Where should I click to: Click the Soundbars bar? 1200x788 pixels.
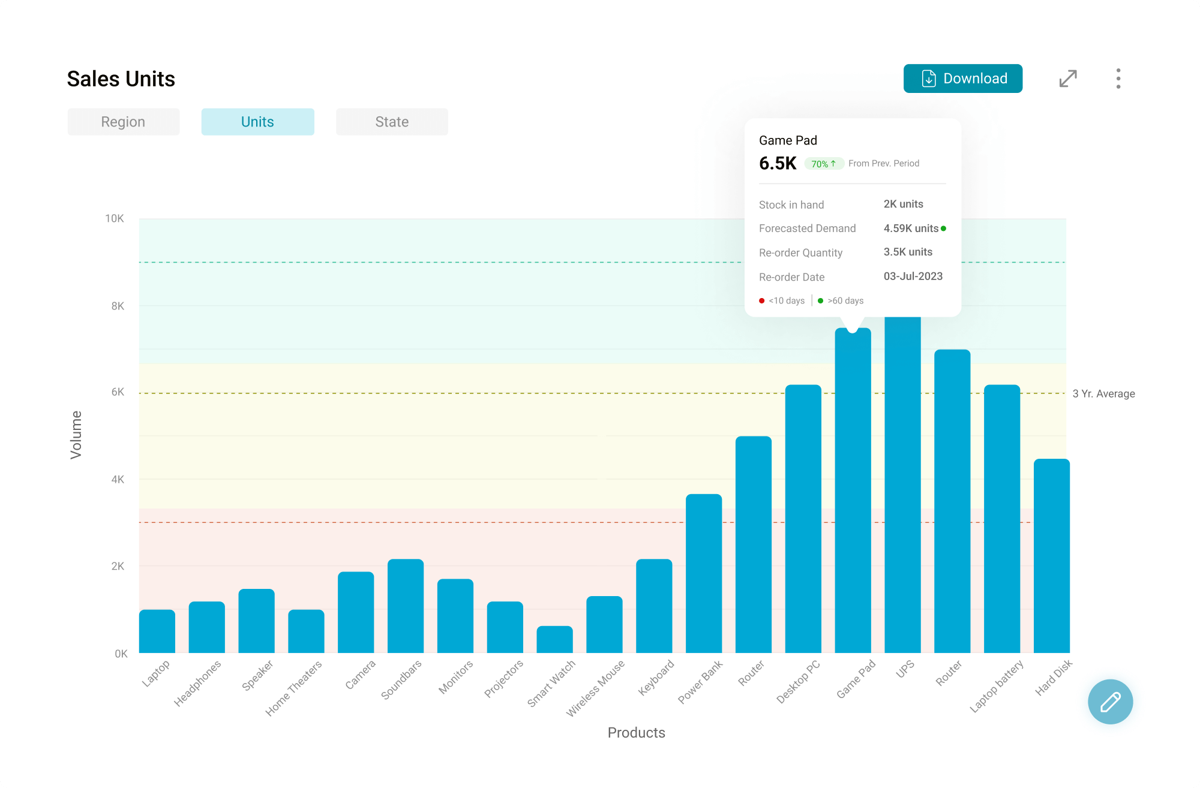tap(406, 606)
